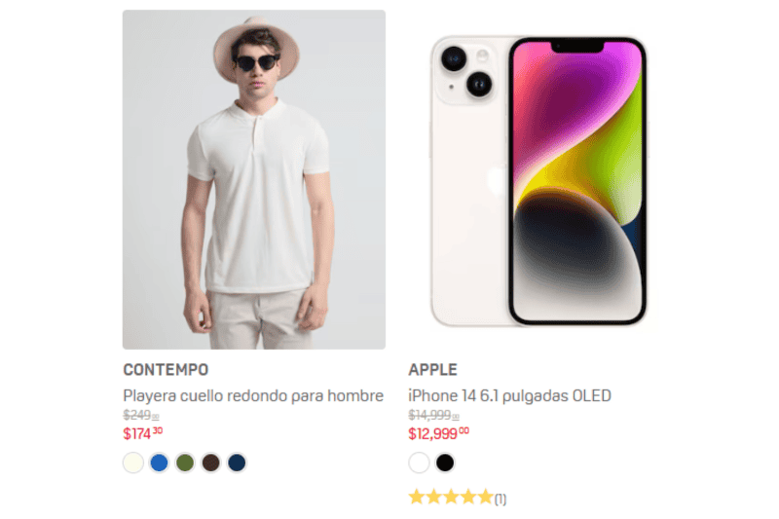Viewport: 779px width, 519px height.
Task: Pick the navy blue shirt color
Action: pyautogui.click(x=237, y=463)
